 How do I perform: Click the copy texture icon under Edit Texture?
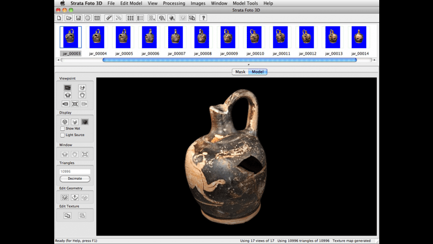[67, 215]
